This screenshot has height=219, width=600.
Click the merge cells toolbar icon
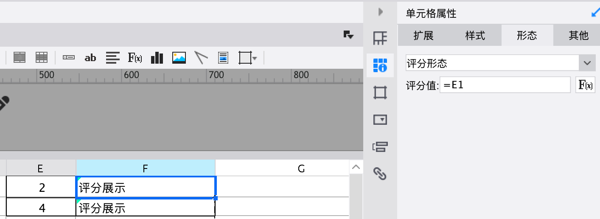coord(20,58)
